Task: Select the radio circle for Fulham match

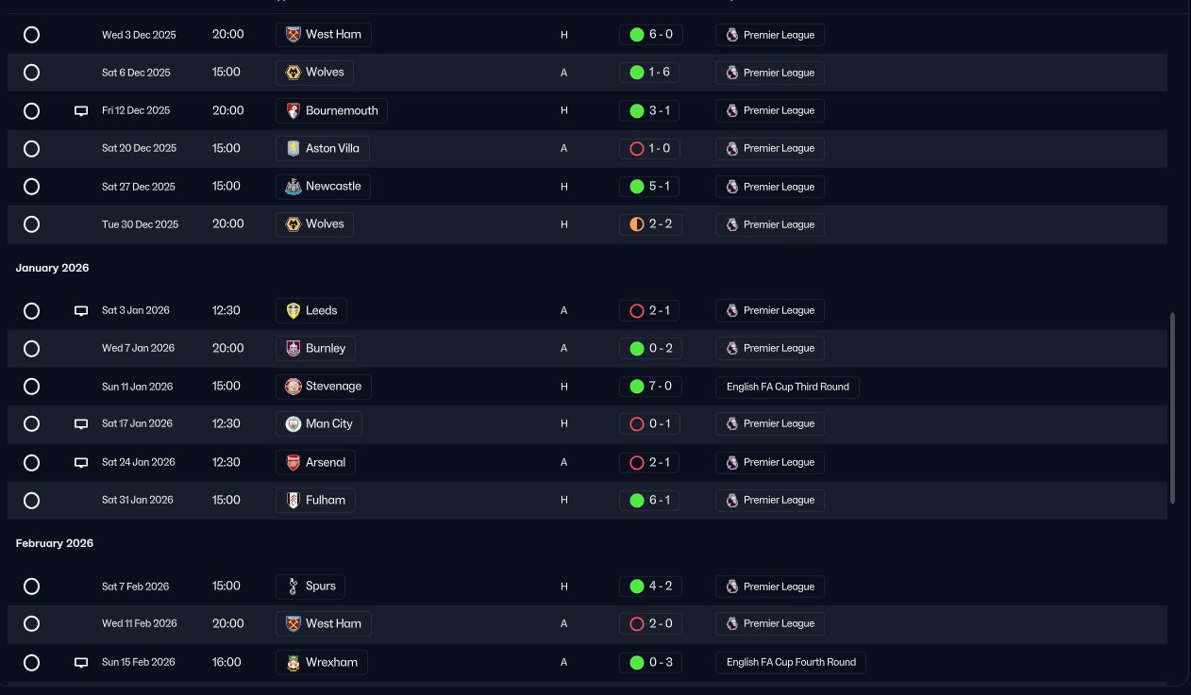Action: tap(31, 500)
